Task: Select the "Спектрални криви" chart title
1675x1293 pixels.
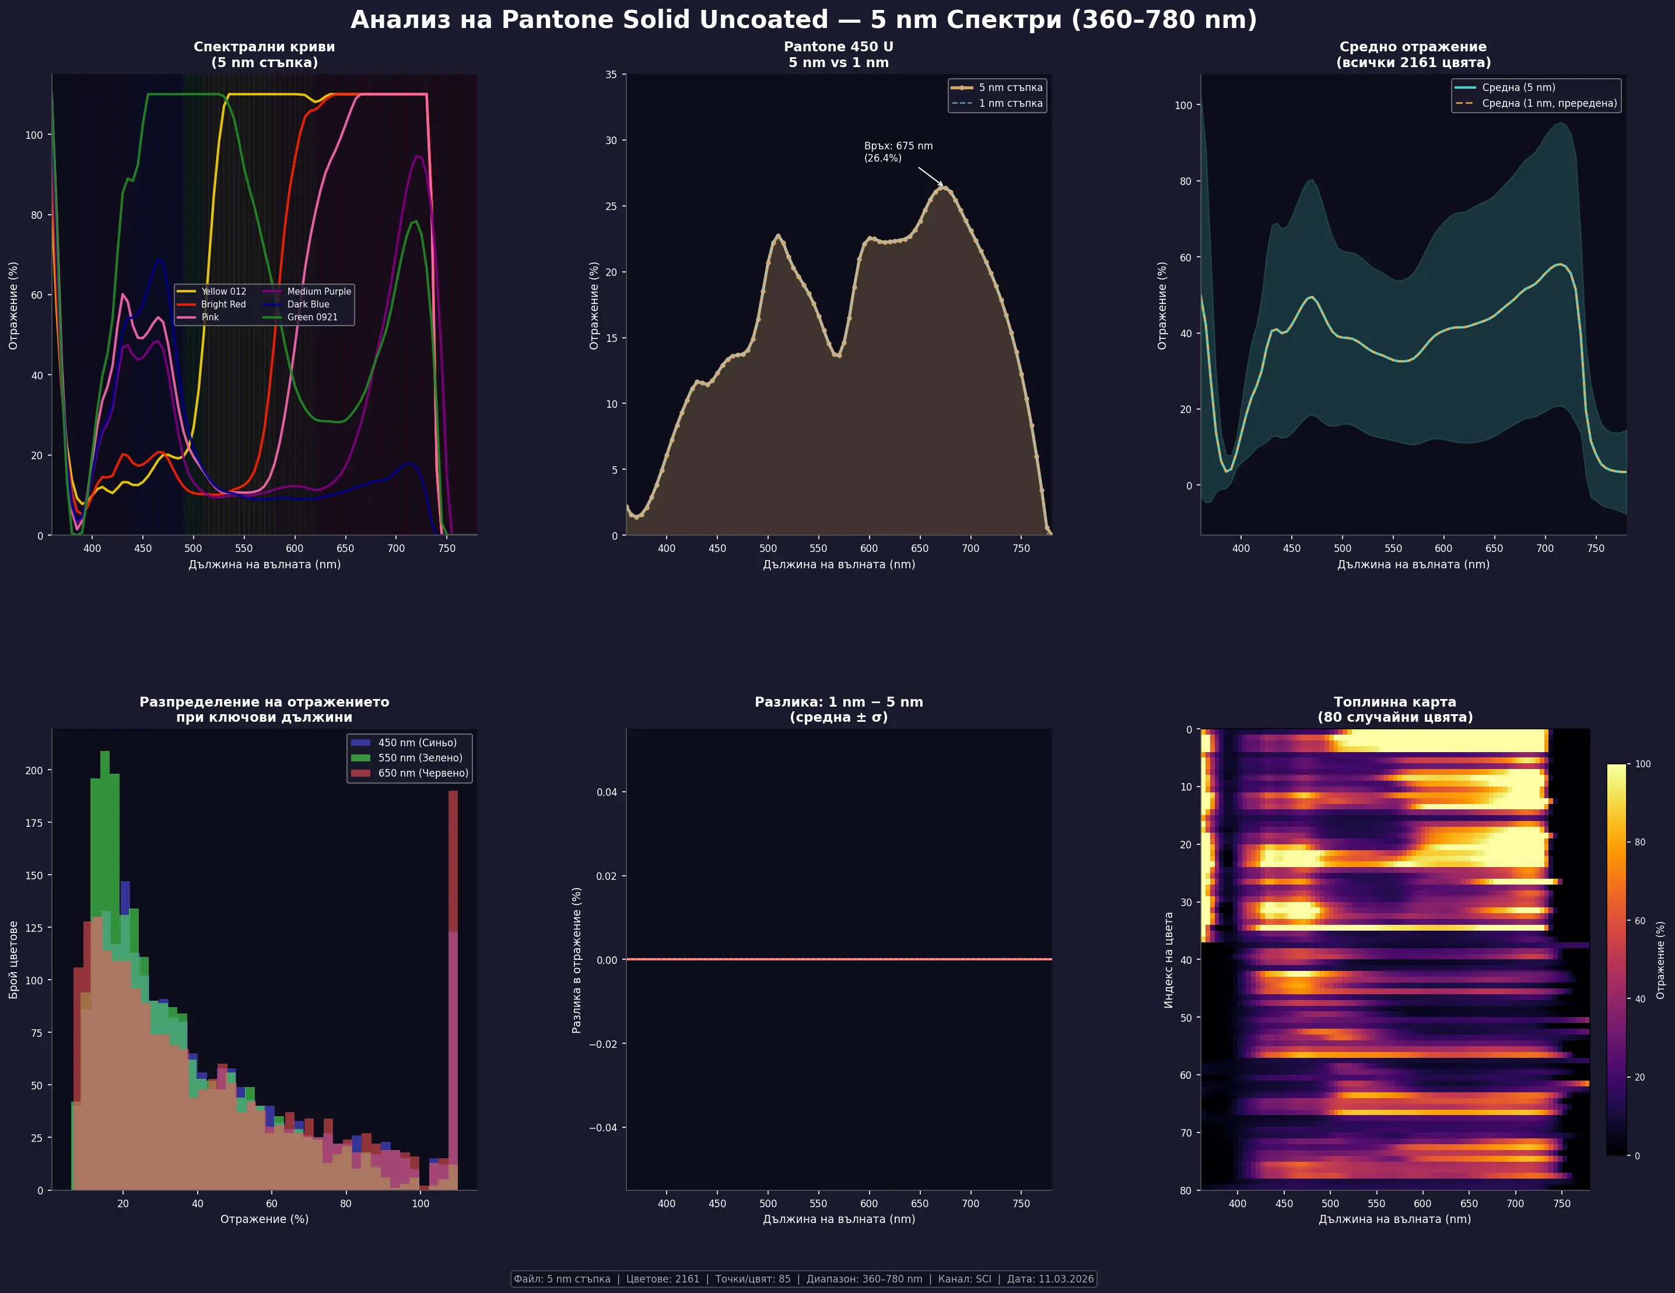Action: pyautogui.click(x=264, y=54)
